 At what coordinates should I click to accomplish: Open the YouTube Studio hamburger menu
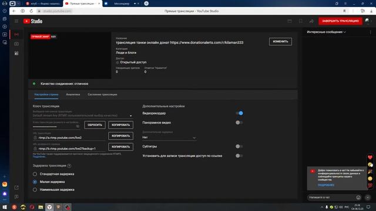coord(16,21)
